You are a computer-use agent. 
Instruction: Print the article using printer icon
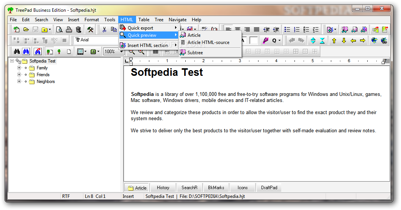coord(69,30)
